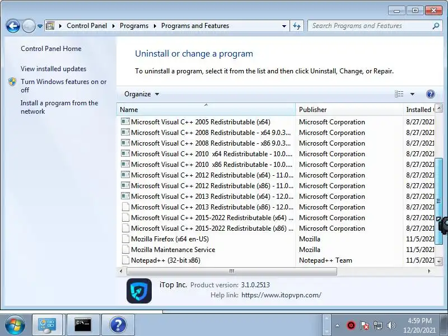Image resolution: width=448 pixels, height=336 pixels.
Task: Open the Command Prompt taskbar icon
Action: (x=83, y=325)
